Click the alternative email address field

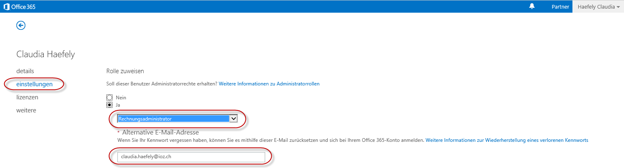click(x=191, y=157)
